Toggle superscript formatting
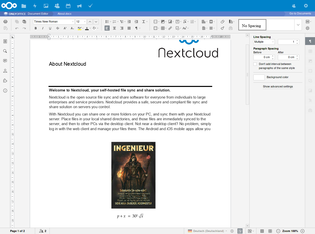Viewport: 315px width, 234px height. tap(65, 28)
